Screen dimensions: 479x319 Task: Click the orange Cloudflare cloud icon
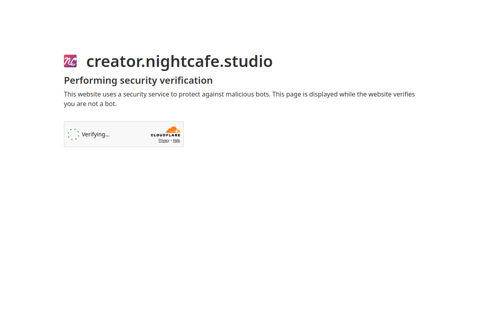[173, 130]
